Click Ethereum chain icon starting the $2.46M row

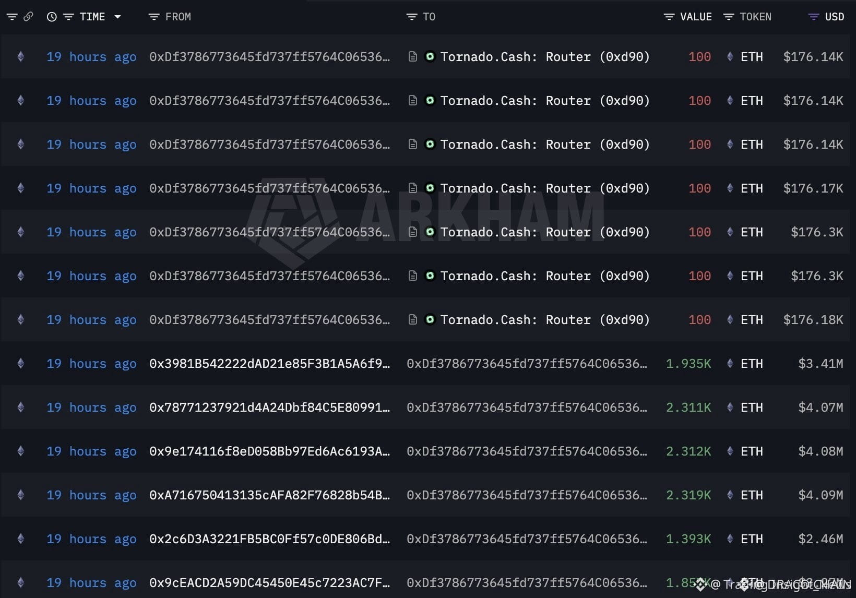21,539
